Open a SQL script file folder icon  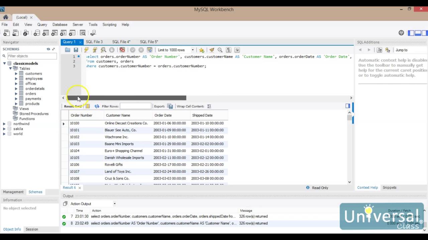[68, 50]
